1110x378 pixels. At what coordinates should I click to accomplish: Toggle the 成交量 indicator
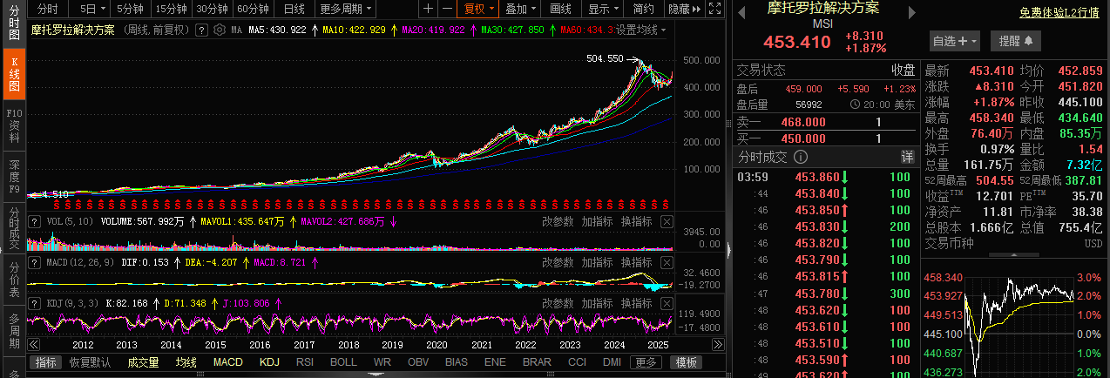[143, 362]
